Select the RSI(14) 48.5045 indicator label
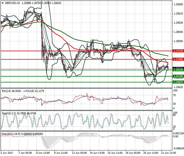This screenshot has width=184, height=156. click(11, 91)
